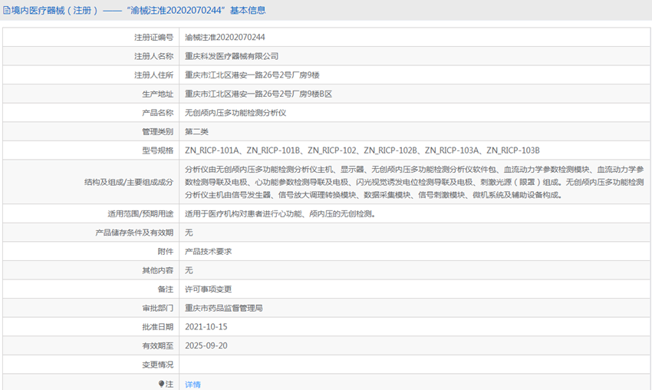Click the 适用范围/预期用途 description text
Viewport: 652px width, 390px height.
280,213
